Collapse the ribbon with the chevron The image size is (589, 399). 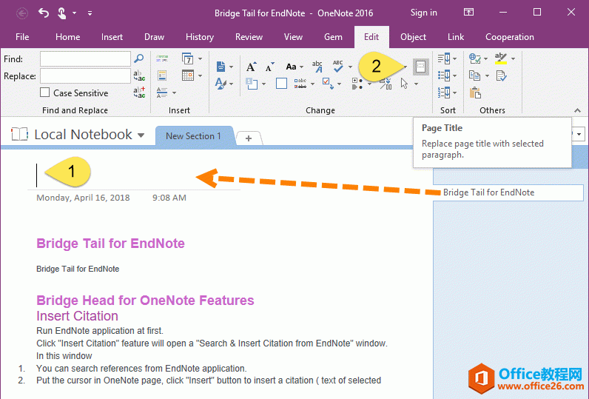(577, 110)
